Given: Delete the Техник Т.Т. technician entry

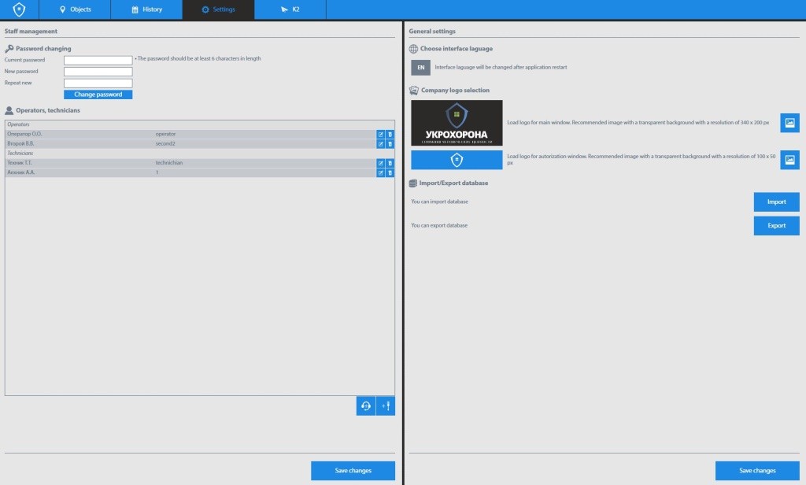Looking at the screenshot, I should click(x=390, y=163).
